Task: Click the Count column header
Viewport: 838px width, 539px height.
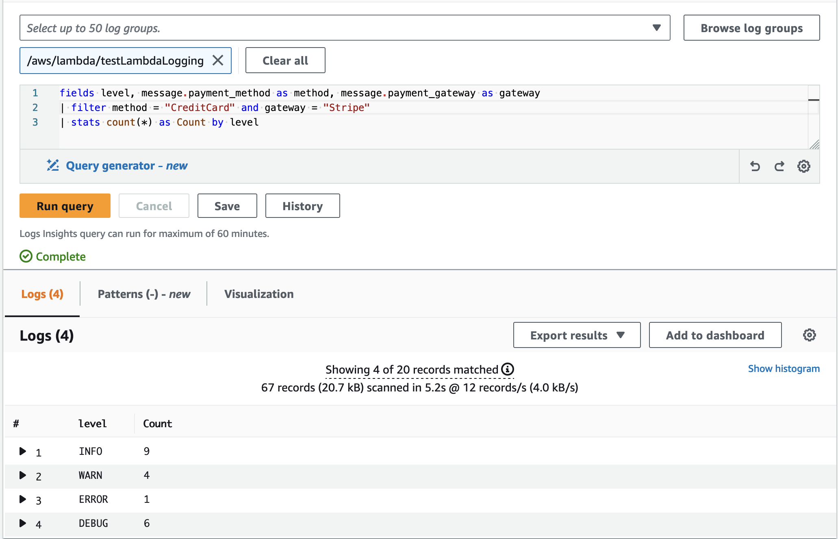Action: pyautogui.click(x=158, y=424)
